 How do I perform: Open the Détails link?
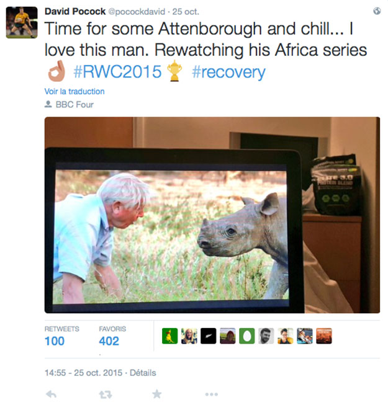[x=143, y=373]
